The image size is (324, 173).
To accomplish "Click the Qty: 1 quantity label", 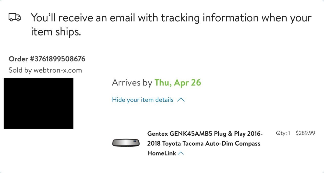I will click(283, 133).
